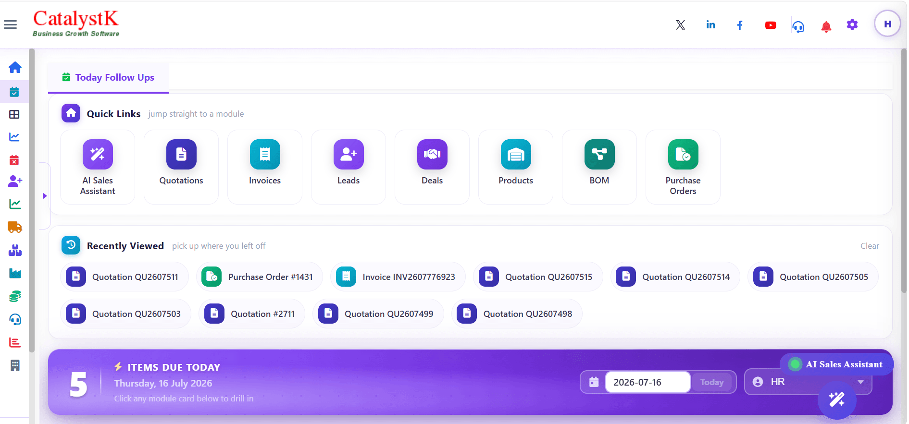Open Quotation QU2607503 recent item

pyautogui.click(x=125, y=314)
